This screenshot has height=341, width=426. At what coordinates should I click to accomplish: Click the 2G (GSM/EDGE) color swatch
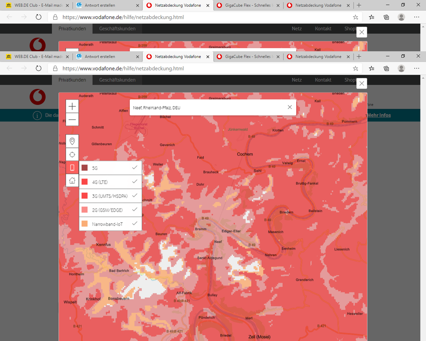84,210
